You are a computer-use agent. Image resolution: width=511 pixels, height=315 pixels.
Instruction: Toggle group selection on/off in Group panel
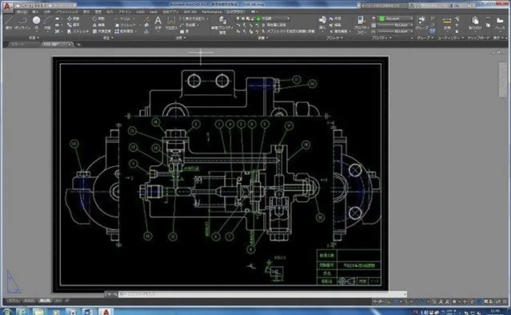click(433, 31)
